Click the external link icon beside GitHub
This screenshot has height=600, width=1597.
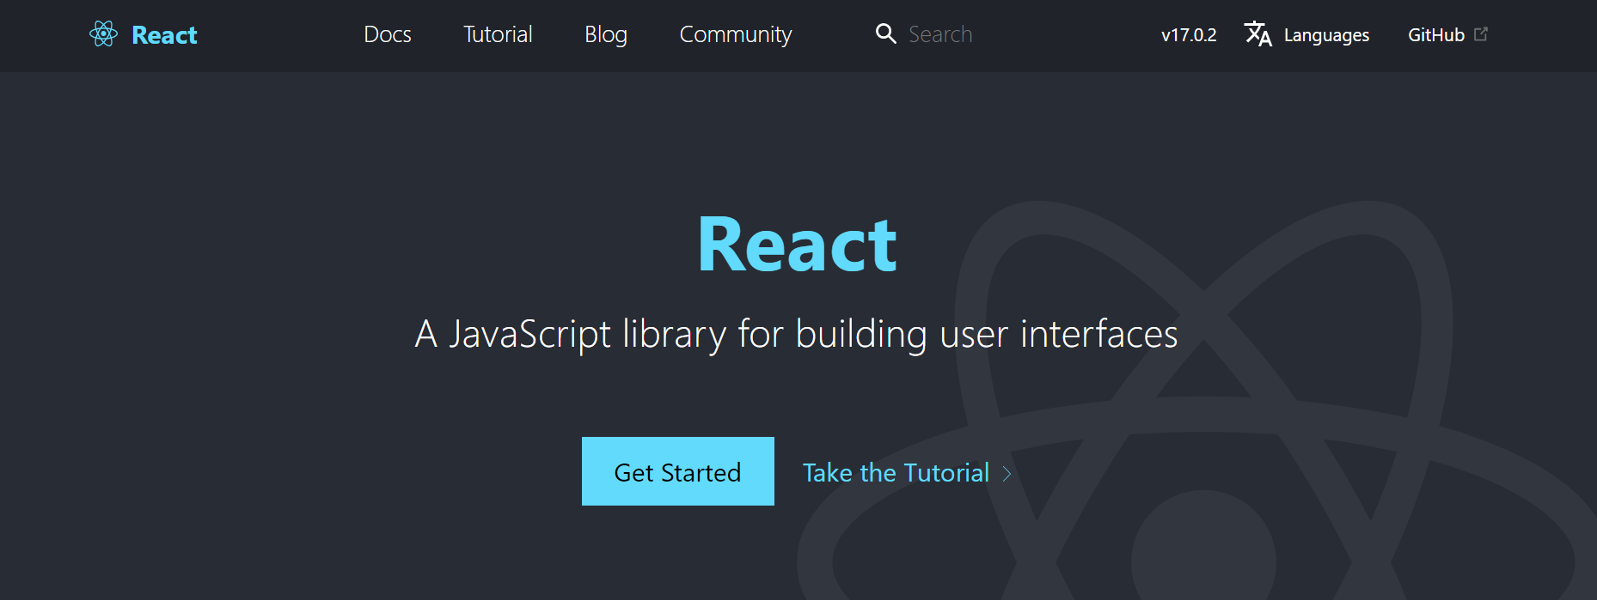pyautogui.click(x=1481, y=34)
